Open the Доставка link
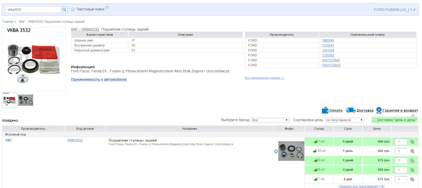422x188 pixels. (365, 111)
